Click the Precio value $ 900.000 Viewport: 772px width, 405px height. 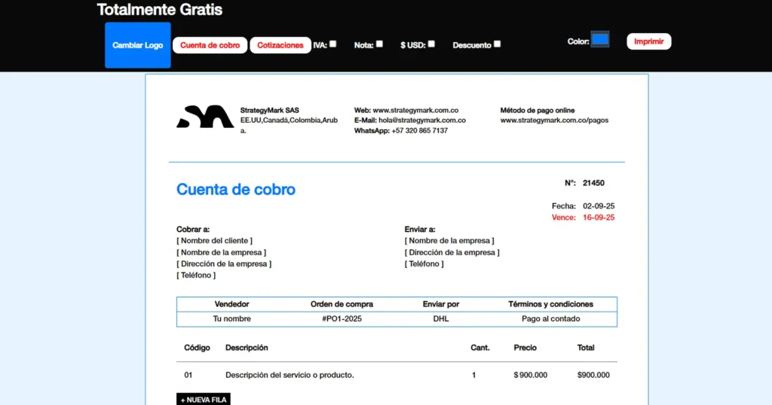[x=530, y=375]
